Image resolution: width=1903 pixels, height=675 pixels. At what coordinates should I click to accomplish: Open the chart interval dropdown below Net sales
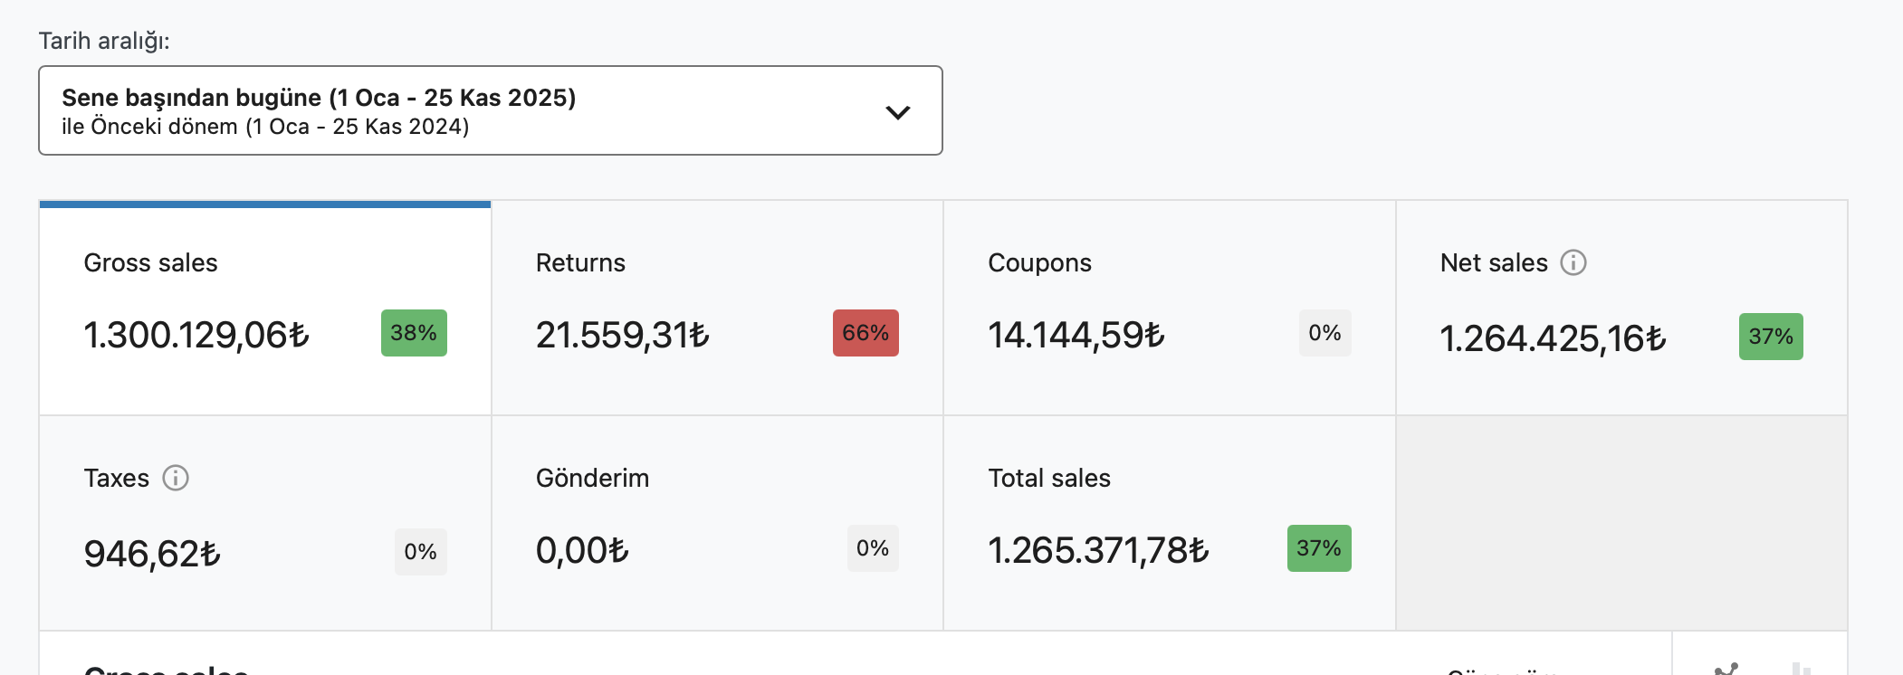(x=1503, y=670)
